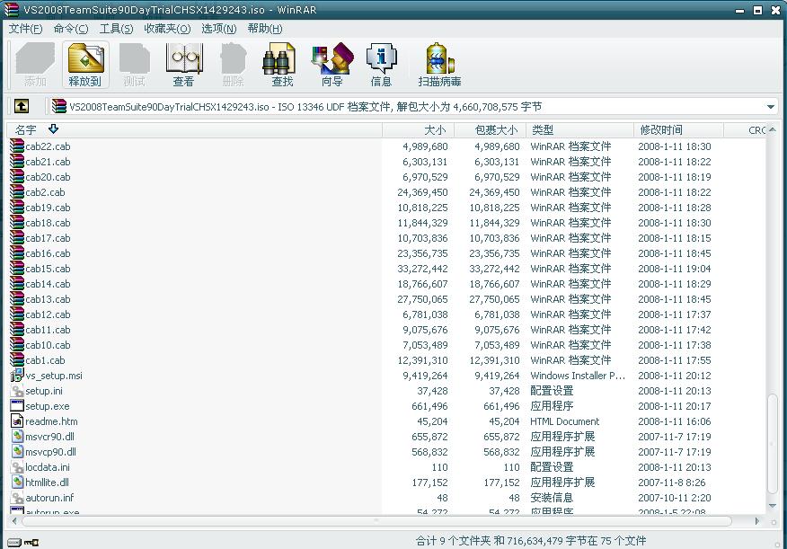Click the vertical scrollbar thumb
The width and height of the screenshot is (787, 549).
[772, 445]
